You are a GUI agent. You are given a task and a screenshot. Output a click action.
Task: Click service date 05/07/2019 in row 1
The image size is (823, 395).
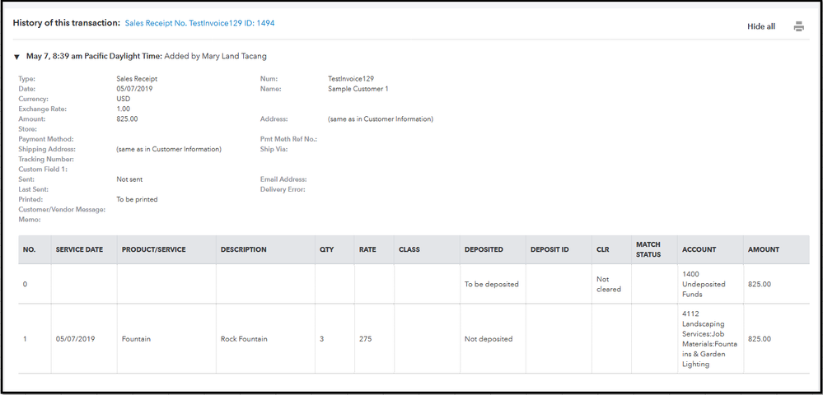(75, 339)
